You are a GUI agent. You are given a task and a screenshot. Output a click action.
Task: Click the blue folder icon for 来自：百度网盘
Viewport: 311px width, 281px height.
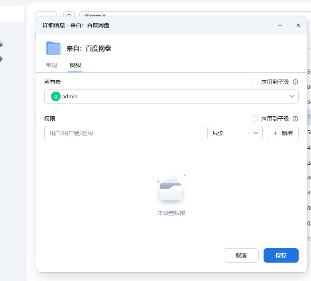coord(53,48)
